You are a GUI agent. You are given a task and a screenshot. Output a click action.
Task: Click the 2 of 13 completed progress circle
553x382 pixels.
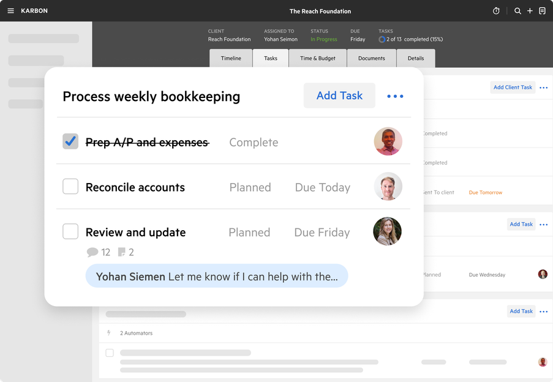[x=383, y=39]
